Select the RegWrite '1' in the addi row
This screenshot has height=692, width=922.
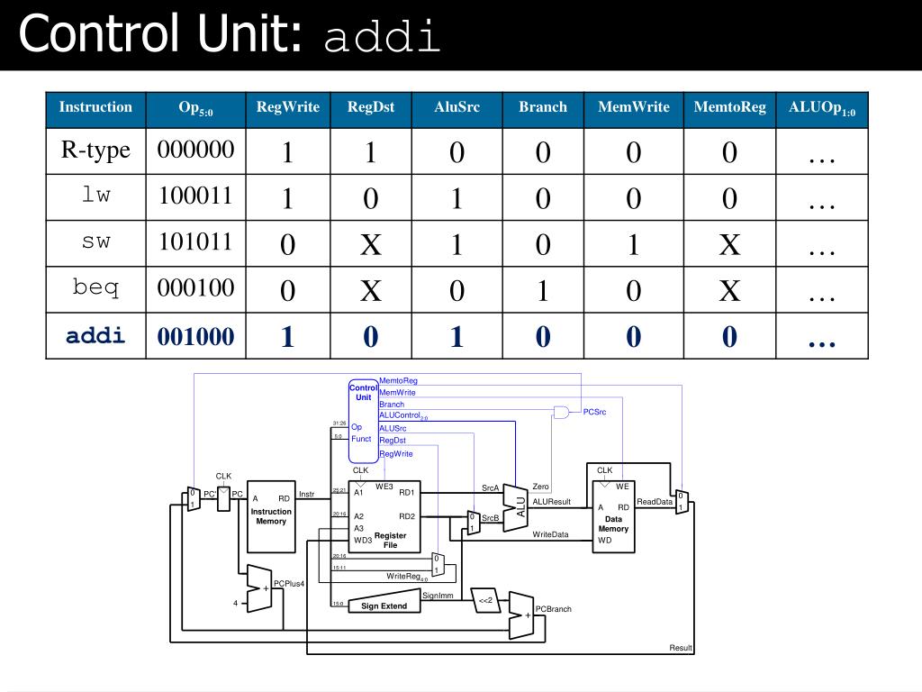pos(287,337)
